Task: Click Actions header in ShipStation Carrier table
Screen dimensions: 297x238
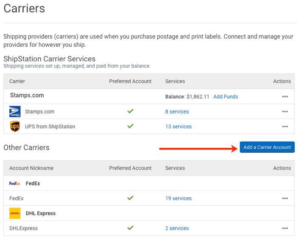Action: coord(282,81)
